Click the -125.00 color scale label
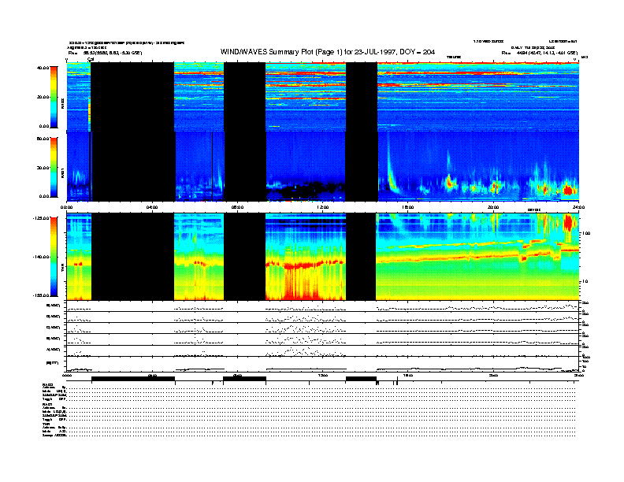Image resolution: width=624 pixels, height=482 pixels. pyautogui.click(x=41, y=218)
